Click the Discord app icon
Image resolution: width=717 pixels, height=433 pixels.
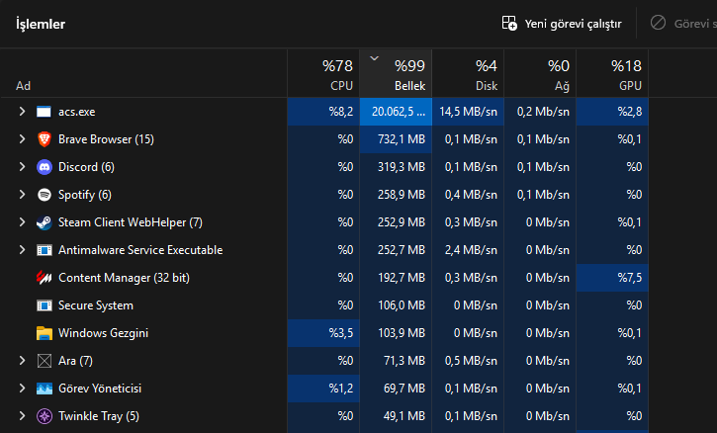44,167
